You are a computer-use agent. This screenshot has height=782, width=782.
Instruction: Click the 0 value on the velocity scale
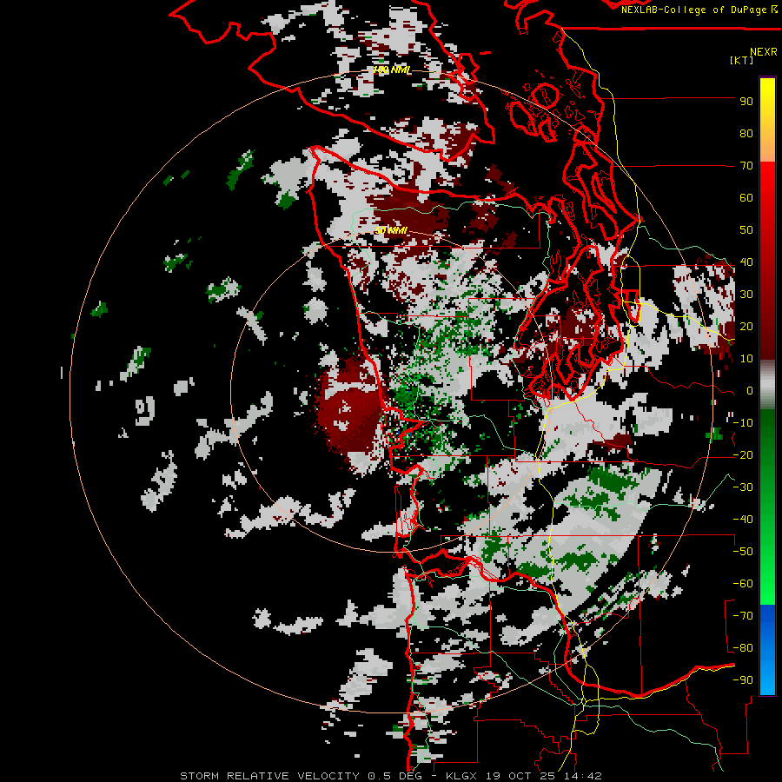(750, 391)
